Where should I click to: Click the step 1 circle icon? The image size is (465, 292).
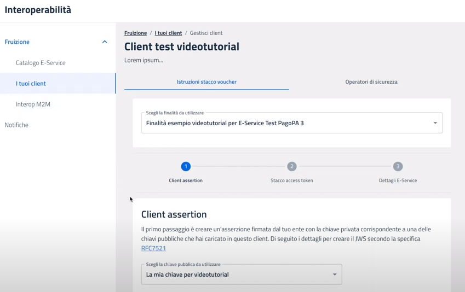(x=186, y=166)
